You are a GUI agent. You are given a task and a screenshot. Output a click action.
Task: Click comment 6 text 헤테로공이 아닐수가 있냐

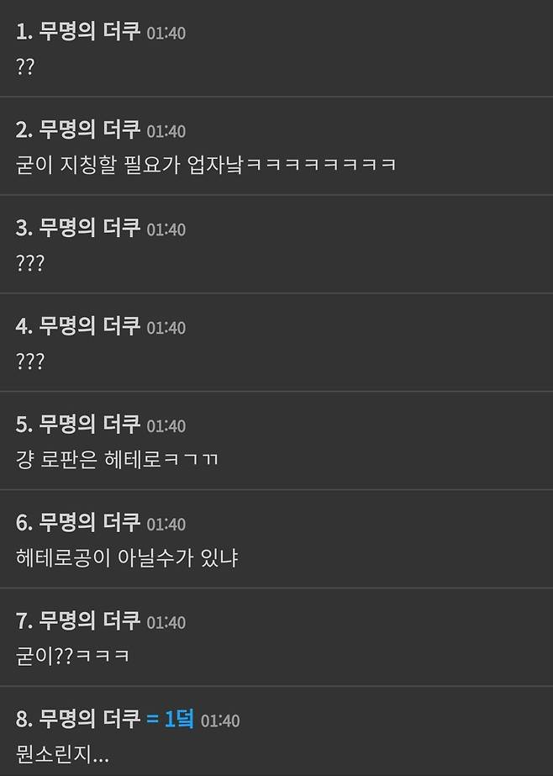coord(127,557)
